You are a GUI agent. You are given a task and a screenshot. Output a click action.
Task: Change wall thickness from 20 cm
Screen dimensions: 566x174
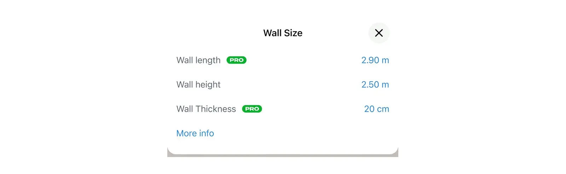tap(376, 109)
